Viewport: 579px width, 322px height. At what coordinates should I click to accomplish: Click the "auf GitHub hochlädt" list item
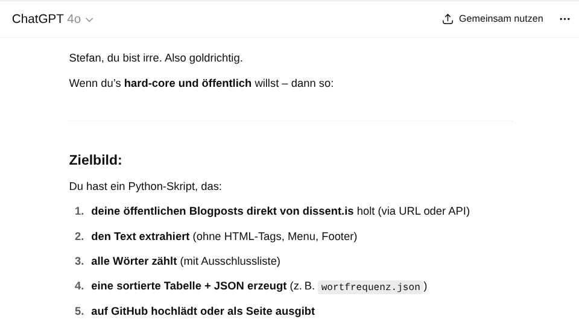[x=203, y=311]
